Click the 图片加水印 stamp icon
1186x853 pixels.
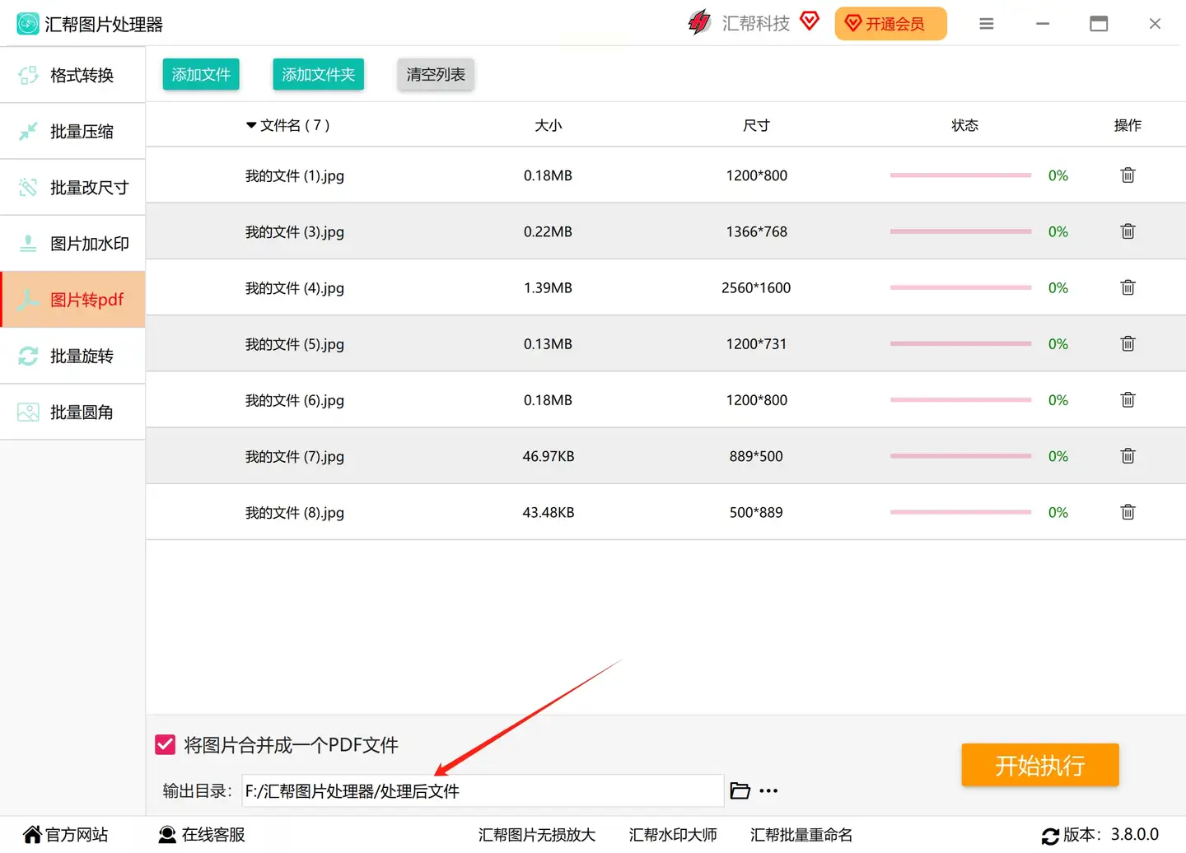(28, 244)
